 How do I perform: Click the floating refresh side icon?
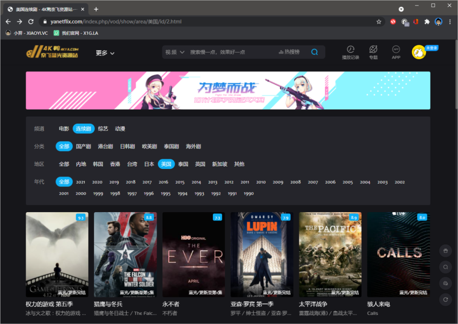[445, 299]
